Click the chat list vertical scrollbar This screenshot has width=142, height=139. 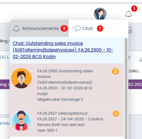tap(126, 88)
